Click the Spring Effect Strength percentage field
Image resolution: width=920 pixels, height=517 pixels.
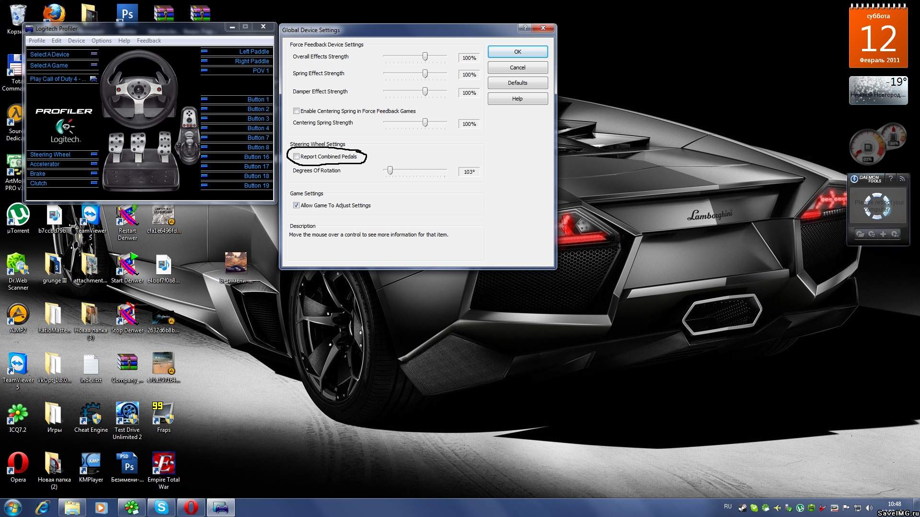(469, 75)
